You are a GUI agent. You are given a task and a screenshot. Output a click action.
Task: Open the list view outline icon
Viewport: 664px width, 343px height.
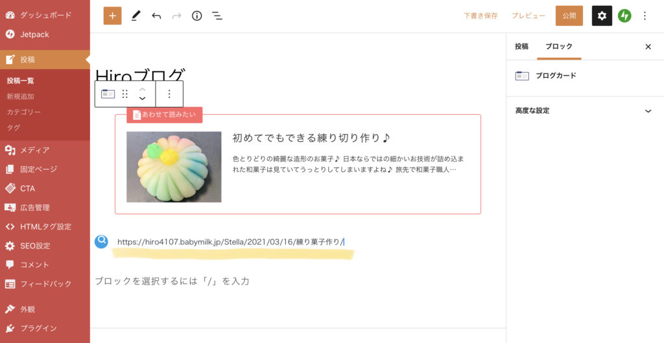pos(217,16)
